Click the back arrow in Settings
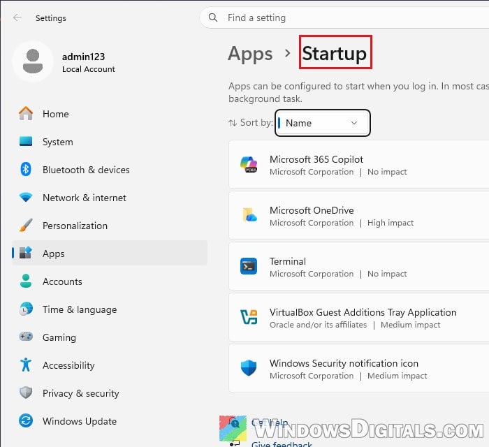 (x=17, y=17)
